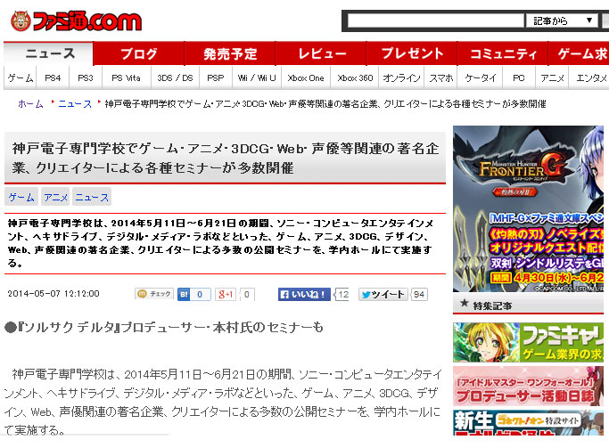
Task: Select the Xbox 360 category
Action: (355, 78)
